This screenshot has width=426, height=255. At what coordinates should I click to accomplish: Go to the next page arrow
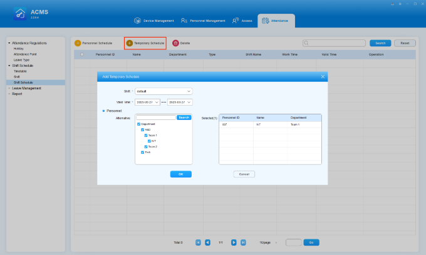pos(234,242)
